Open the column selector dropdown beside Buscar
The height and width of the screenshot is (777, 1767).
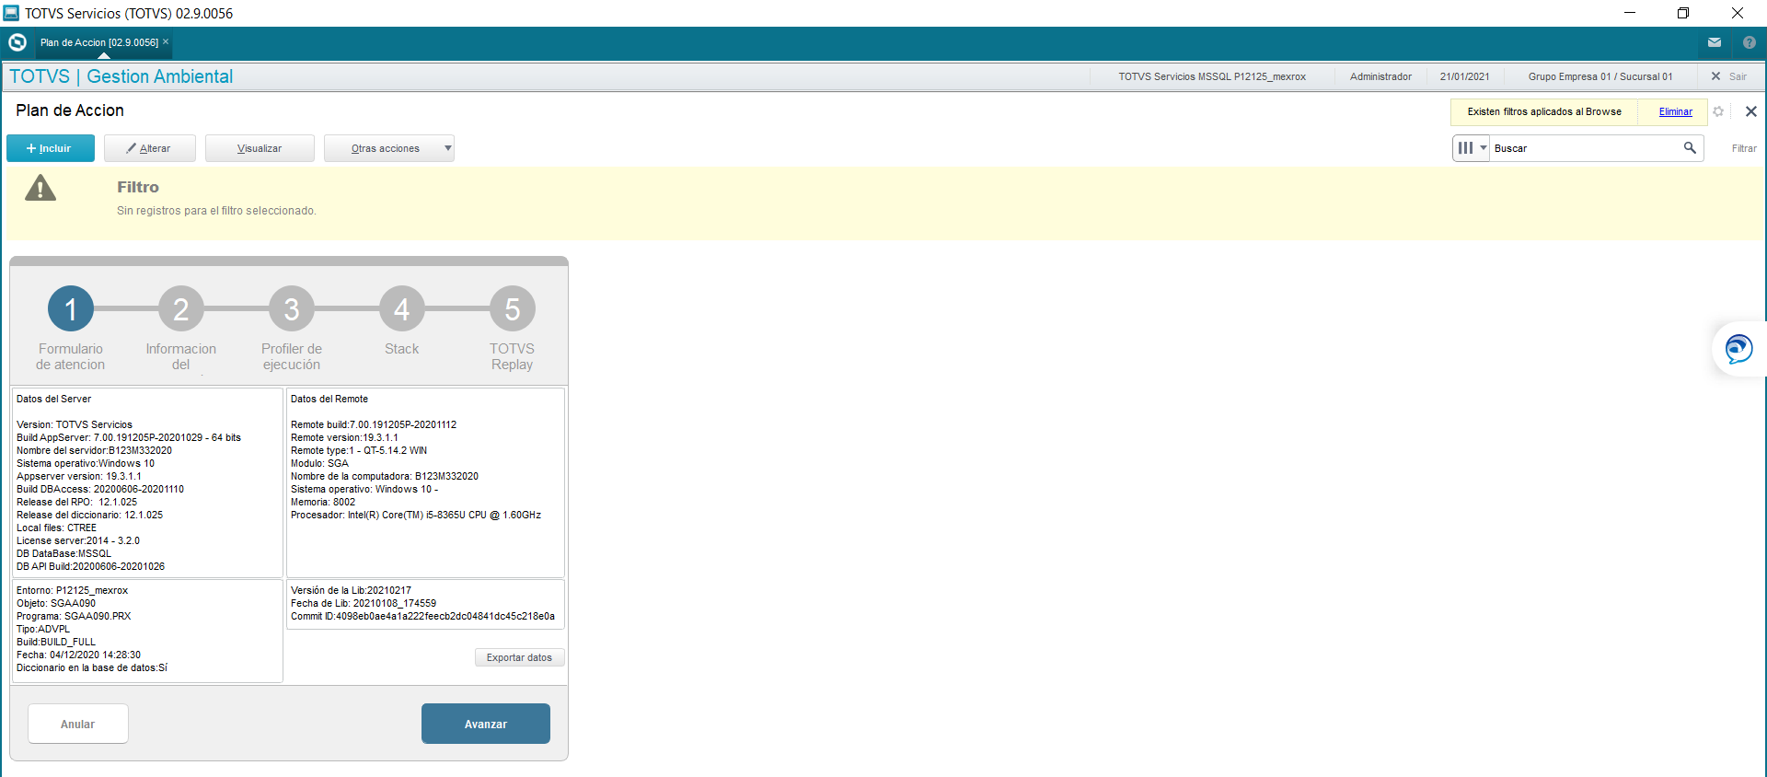[1472, 147]
